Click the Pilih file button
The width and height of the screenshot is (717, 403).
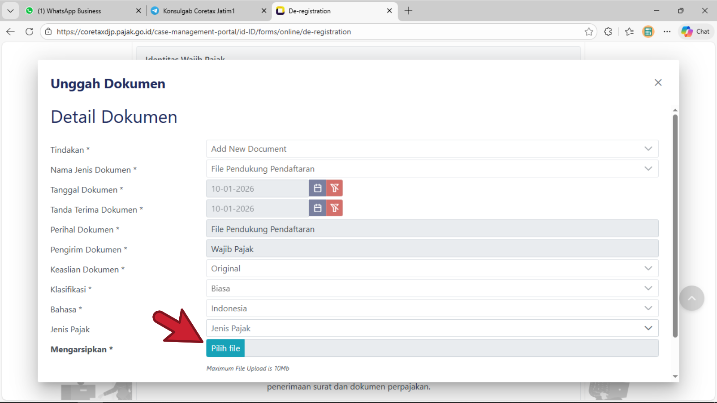pyautogui.click(x=225, y=348)
